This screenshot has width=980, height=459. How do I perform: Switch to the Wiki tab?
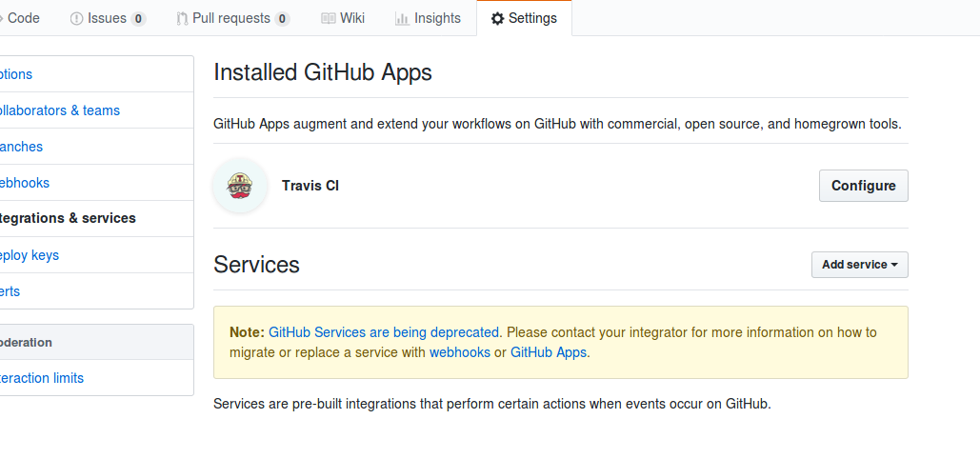[x=343, y=18]
